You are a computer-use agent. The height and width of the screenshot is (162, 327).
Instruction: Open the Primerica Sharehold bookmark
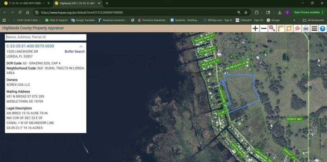152,20
